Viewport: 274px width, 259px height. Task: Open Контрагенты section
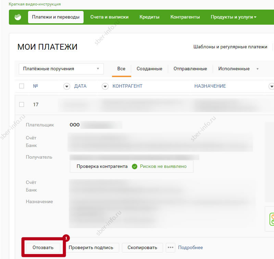click(185, 17)
